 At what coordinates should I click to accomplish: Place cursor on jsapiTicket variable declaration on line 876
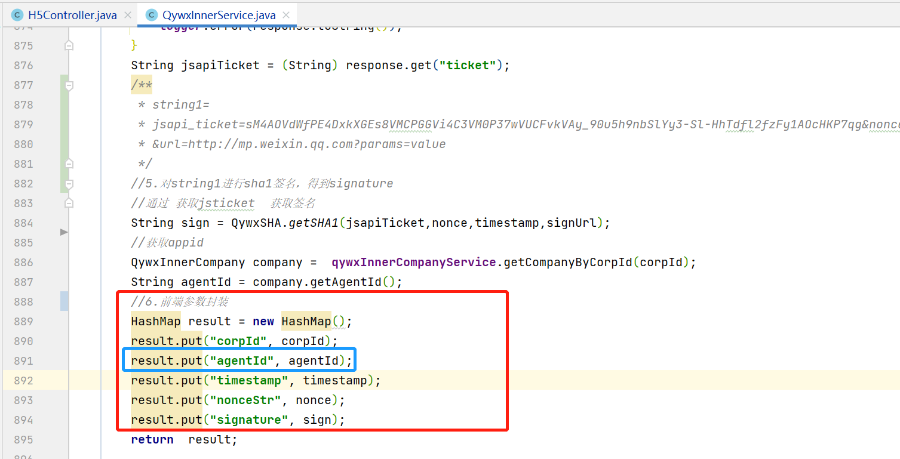[220, 65]
